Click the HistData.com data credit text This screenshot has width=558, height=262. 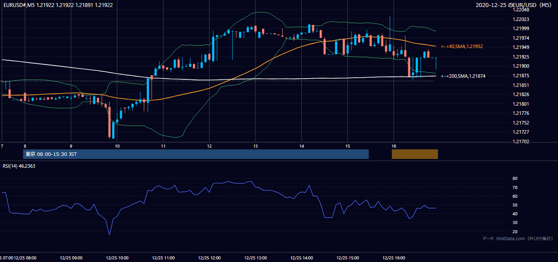pos(518,239)
